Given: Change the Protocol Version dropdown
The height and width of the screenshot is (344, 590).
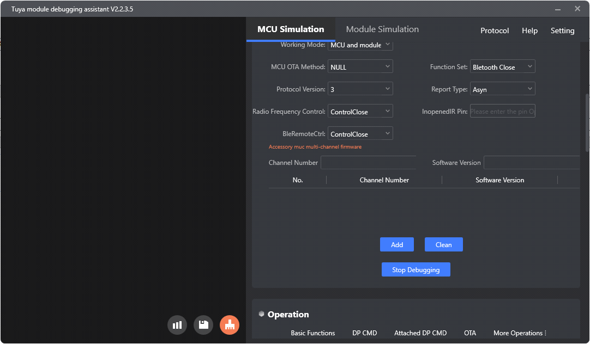Looking at the screenshot, I should tap(360, 88).
